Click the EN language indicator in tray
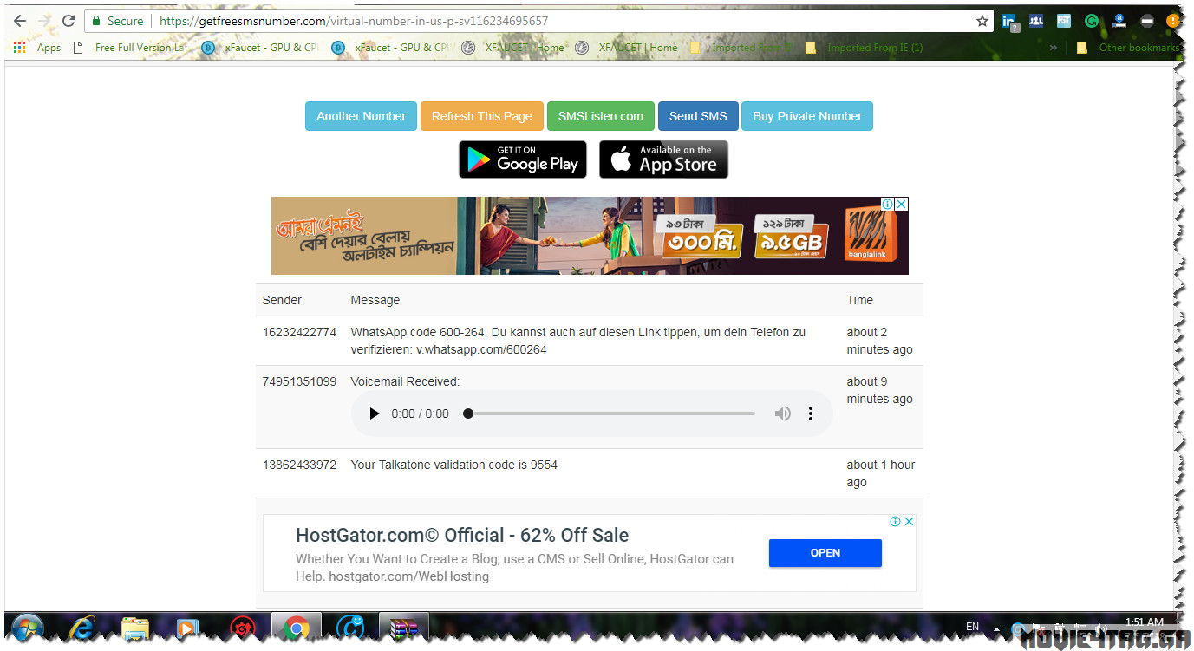Viewport: 1194px width, 651px height. click(972, 627)
